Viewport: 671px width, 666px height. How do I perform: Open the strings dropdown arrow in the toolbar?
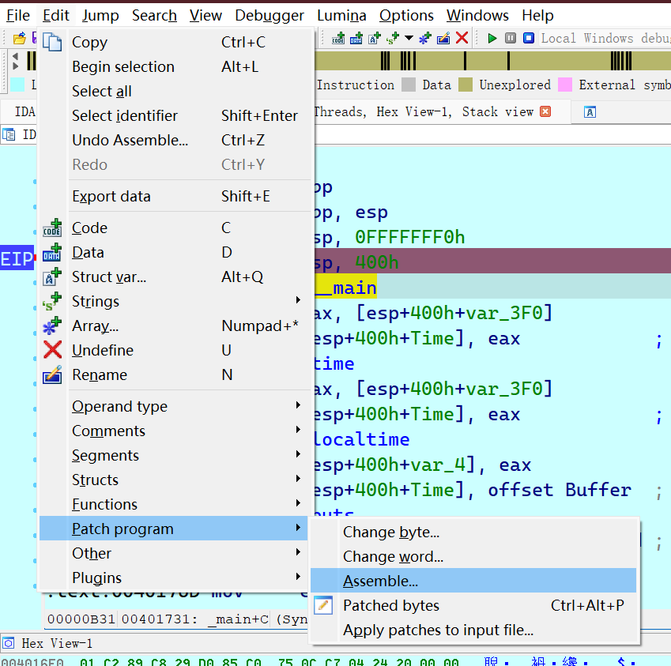coord(408,38)
